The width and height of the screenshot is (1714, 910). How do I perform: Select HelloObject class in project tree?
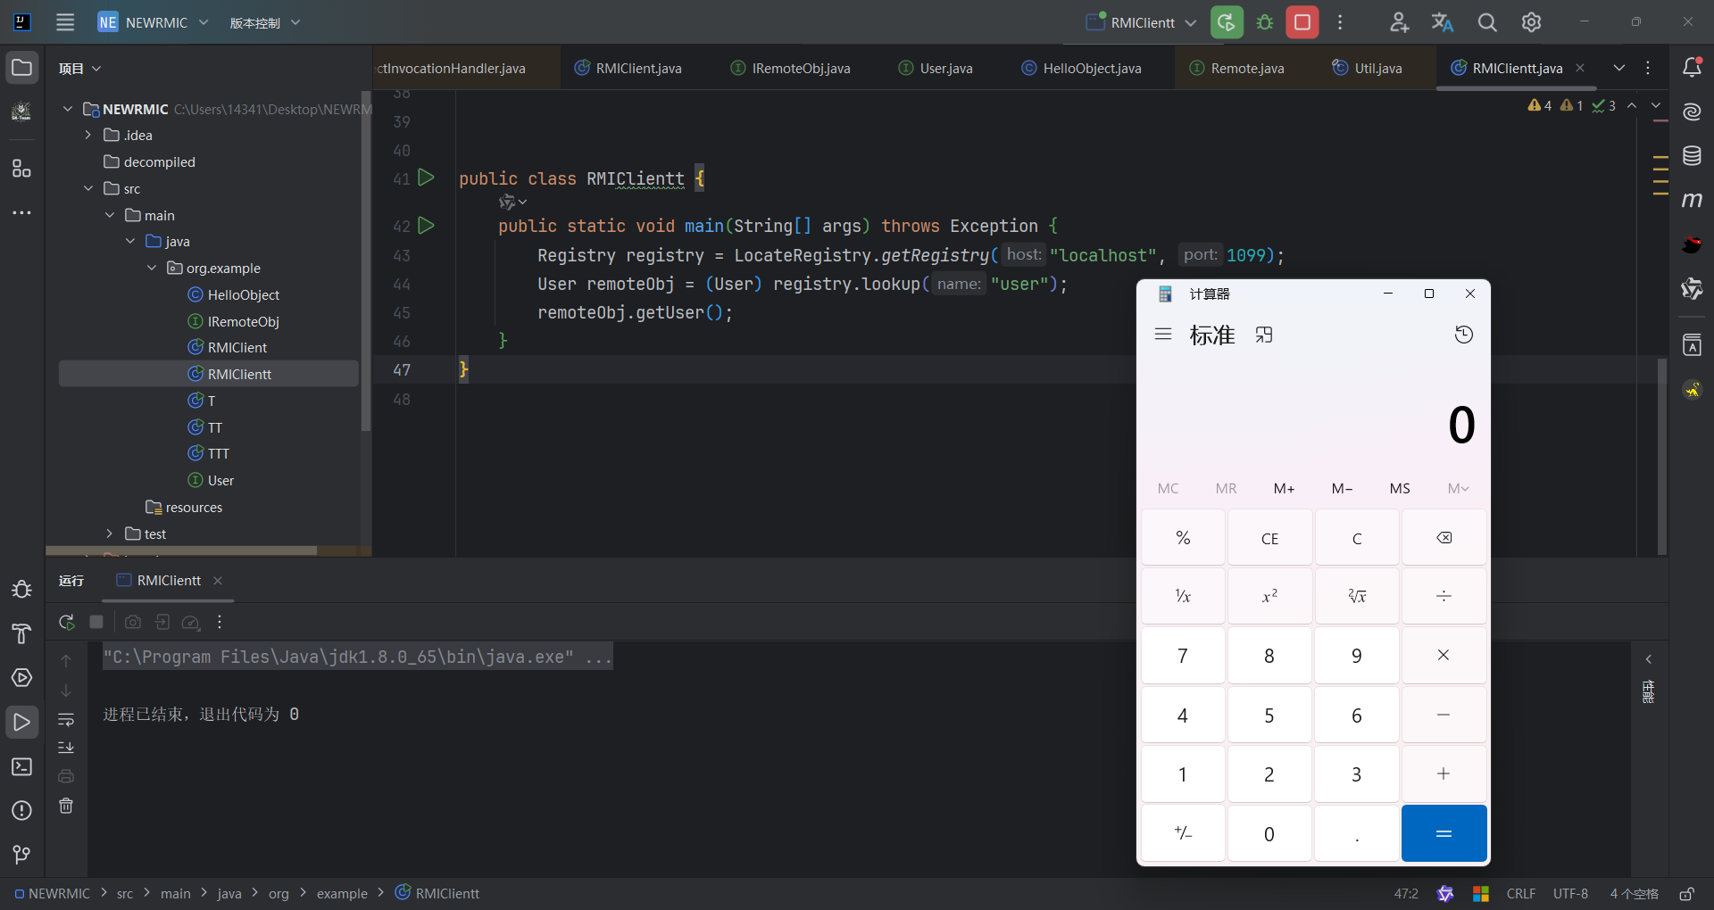pyautogui.click(x=233, y=294)
